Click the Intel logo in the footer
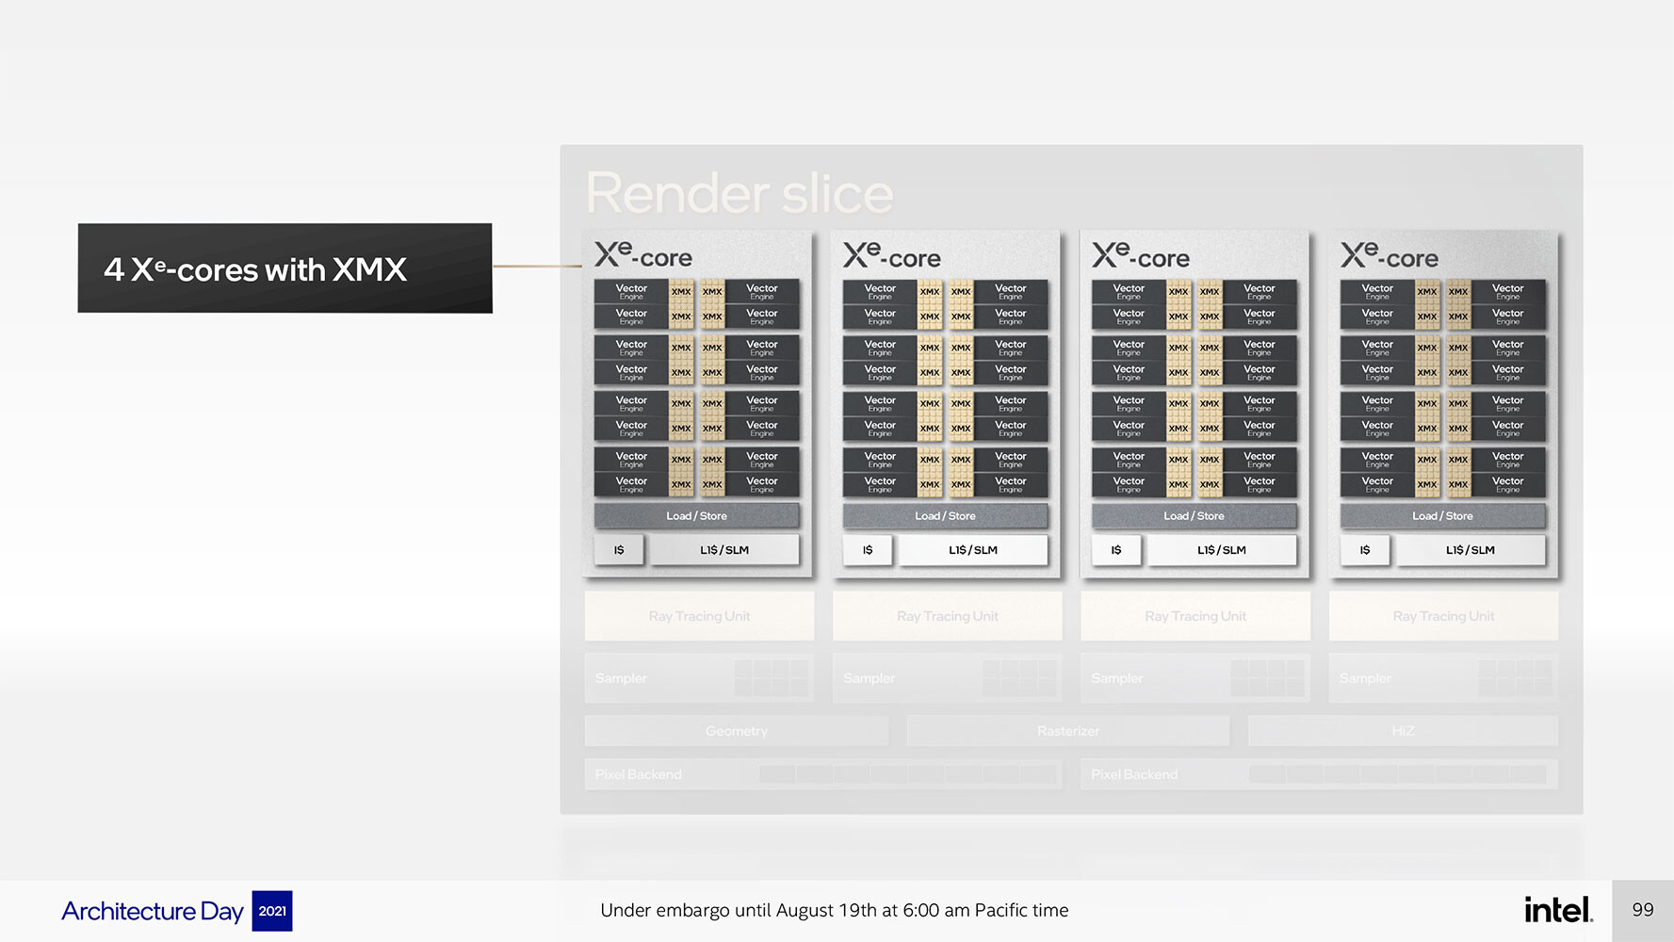 click(x=1558, y=909)
